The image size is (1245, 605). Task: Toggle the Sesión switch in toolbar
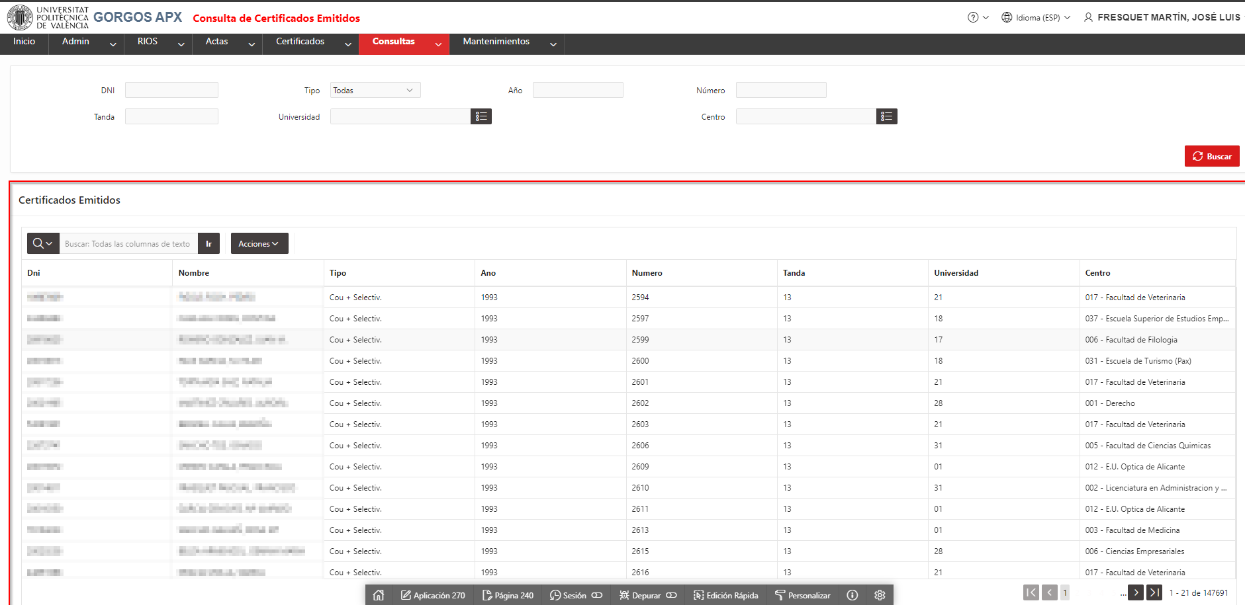(597, 595)
